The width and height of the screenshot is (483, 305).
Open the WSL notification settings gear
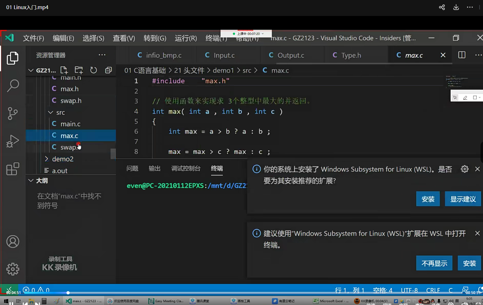click(x=465, y=169)
